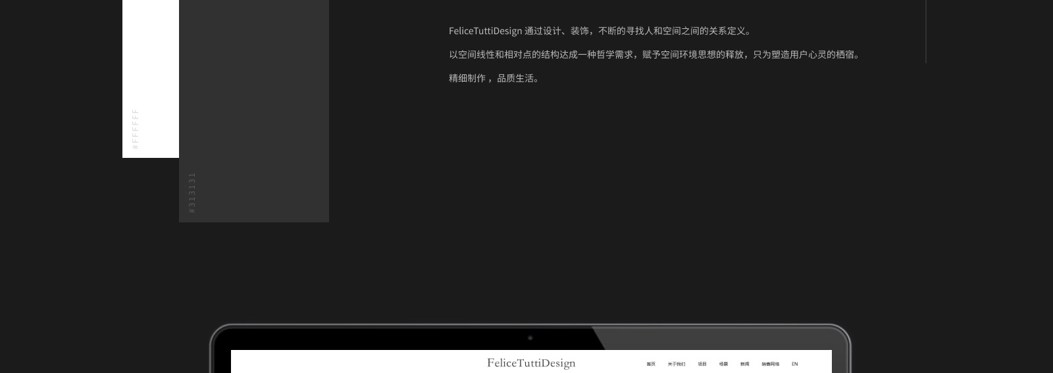Open the 新闻 nav item

(x=744, y=364)
